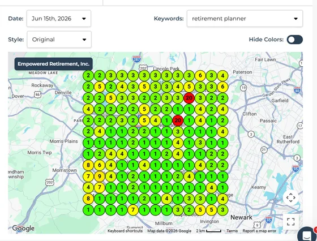This screenshot has height=241, width=317.
Task: Click the MEADOW LAKE label
Action: click(x=43, y=73)
